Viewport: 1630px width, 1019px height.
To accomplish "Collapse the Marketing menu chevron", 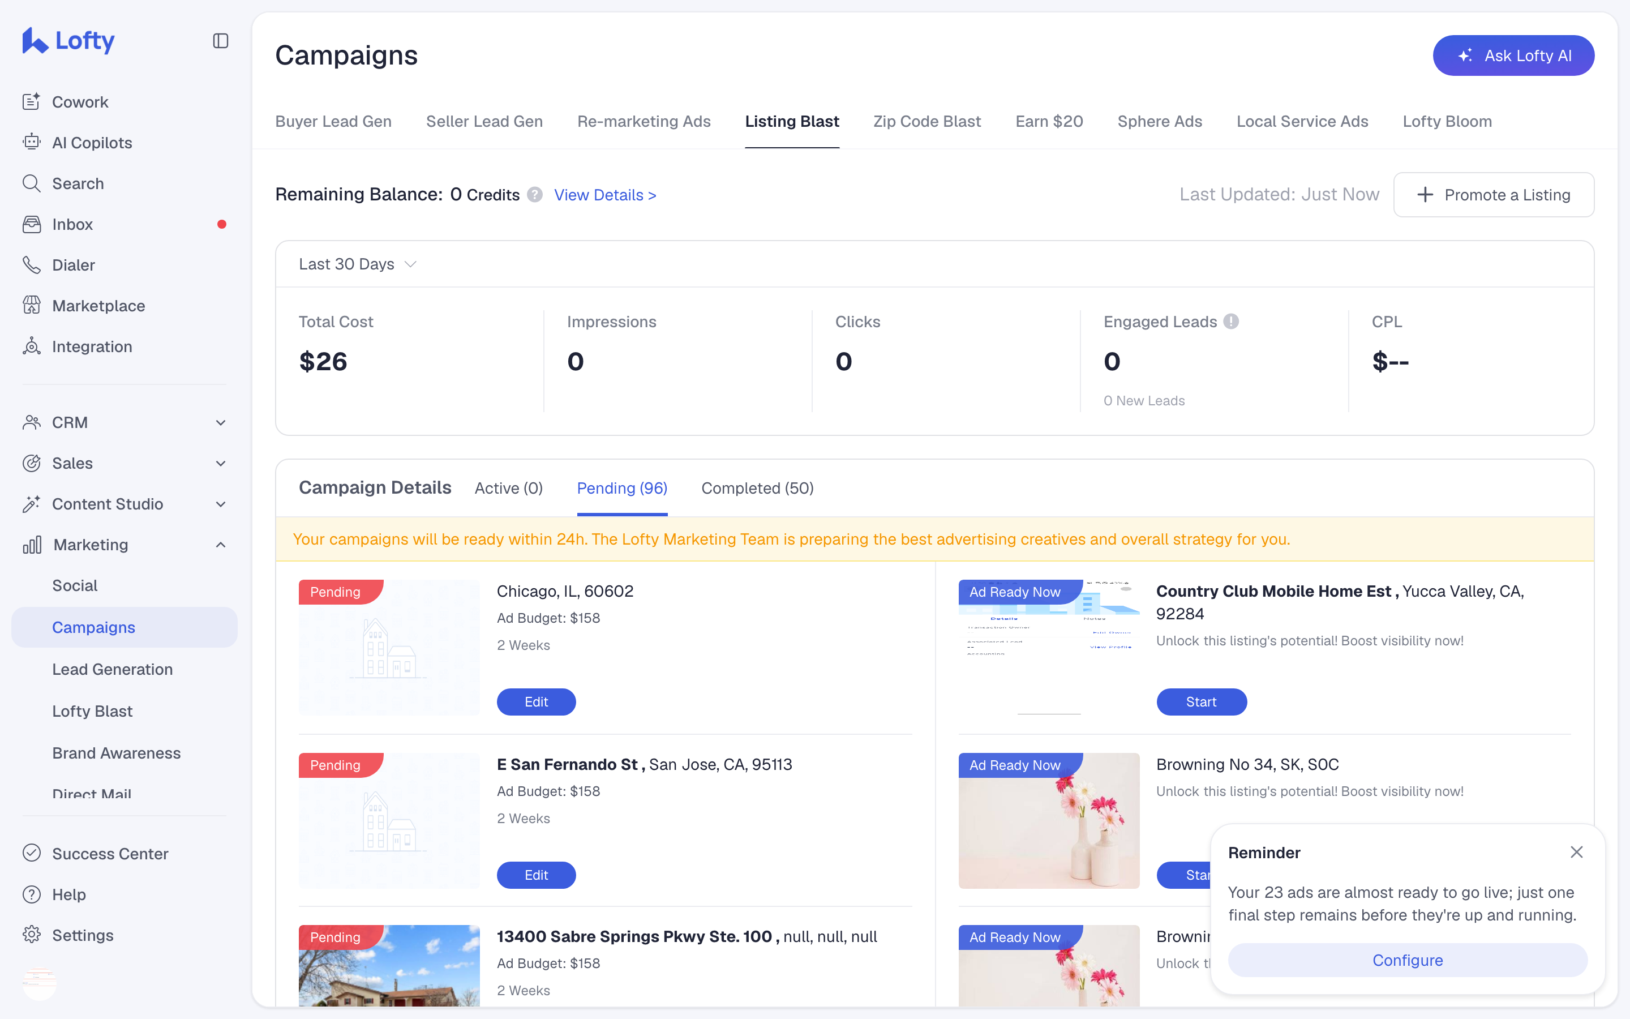I will pos(220,545).
